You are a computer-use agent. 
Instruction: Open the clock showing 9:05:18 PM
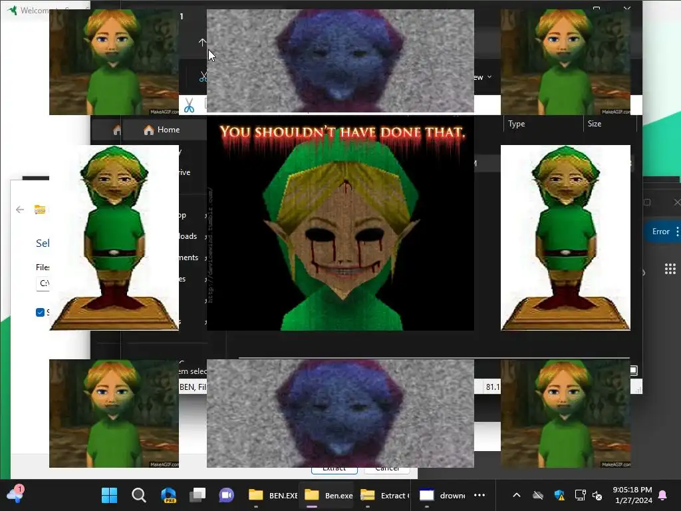click(632, 495)
